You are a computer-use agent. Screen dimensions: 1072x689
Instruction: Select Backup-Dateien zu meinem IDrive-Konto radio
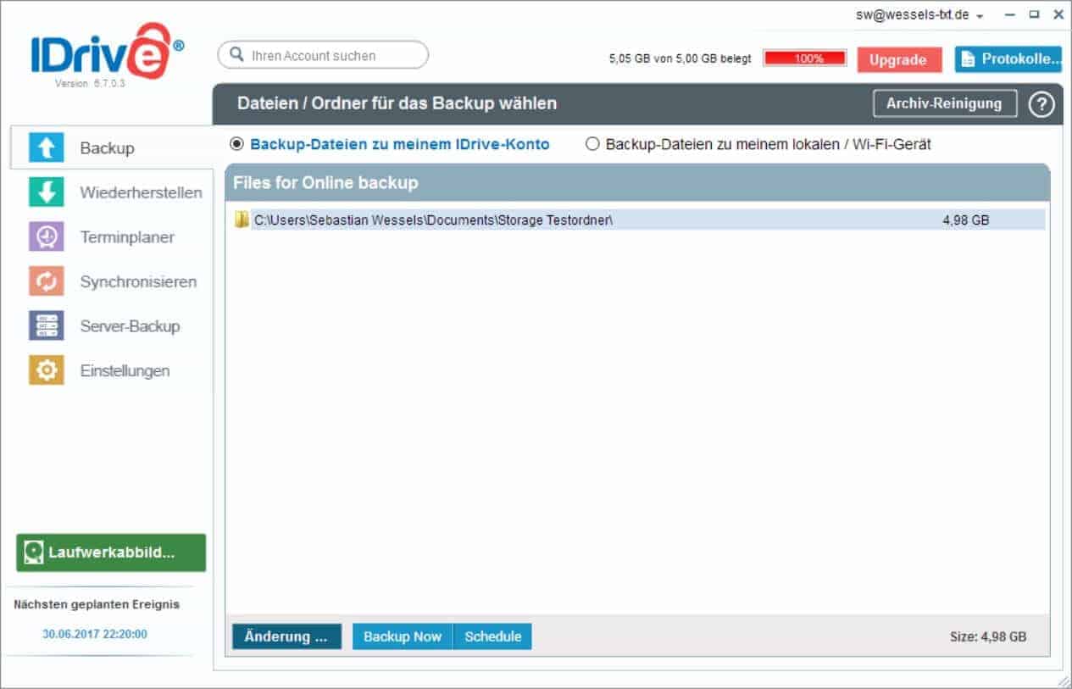pos(236,144)
